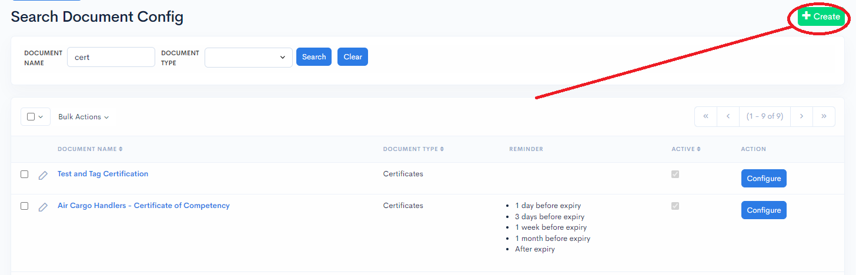856x275 pixels.
Task: Go to first page of results
Action: (x=705, y=116)
